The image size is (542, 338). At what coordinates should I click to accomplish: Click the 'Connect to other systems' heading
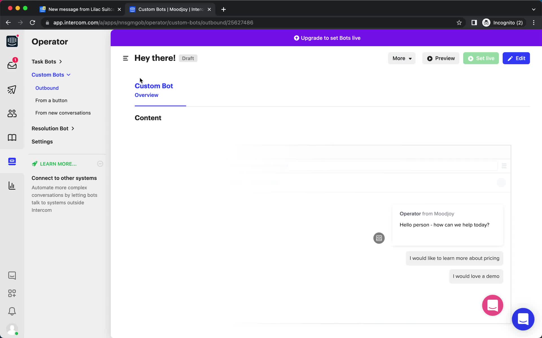point(64,178)
